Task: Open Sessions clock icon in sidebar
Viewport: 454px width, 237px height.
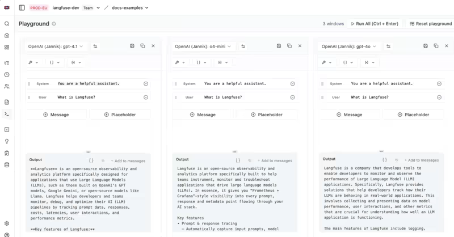Action: click(7, 75)
